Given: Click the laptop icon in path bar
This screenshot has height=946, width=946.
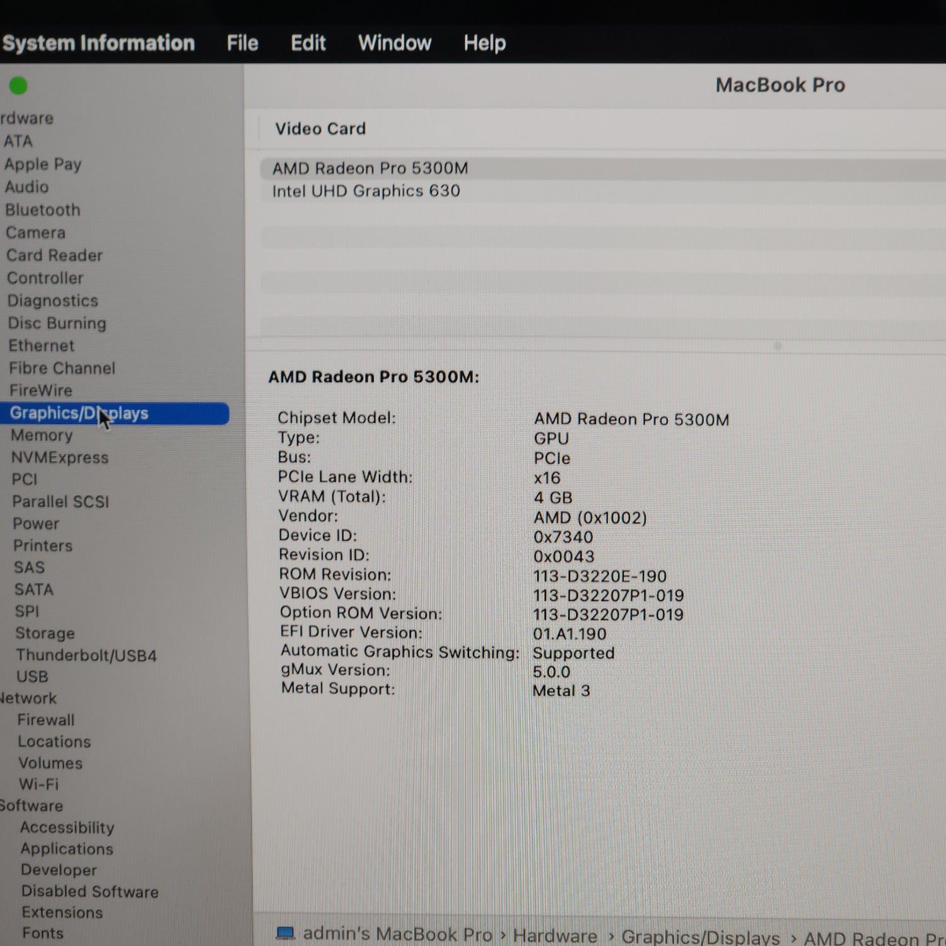Looking at the screenshot, I should [286, 933].
